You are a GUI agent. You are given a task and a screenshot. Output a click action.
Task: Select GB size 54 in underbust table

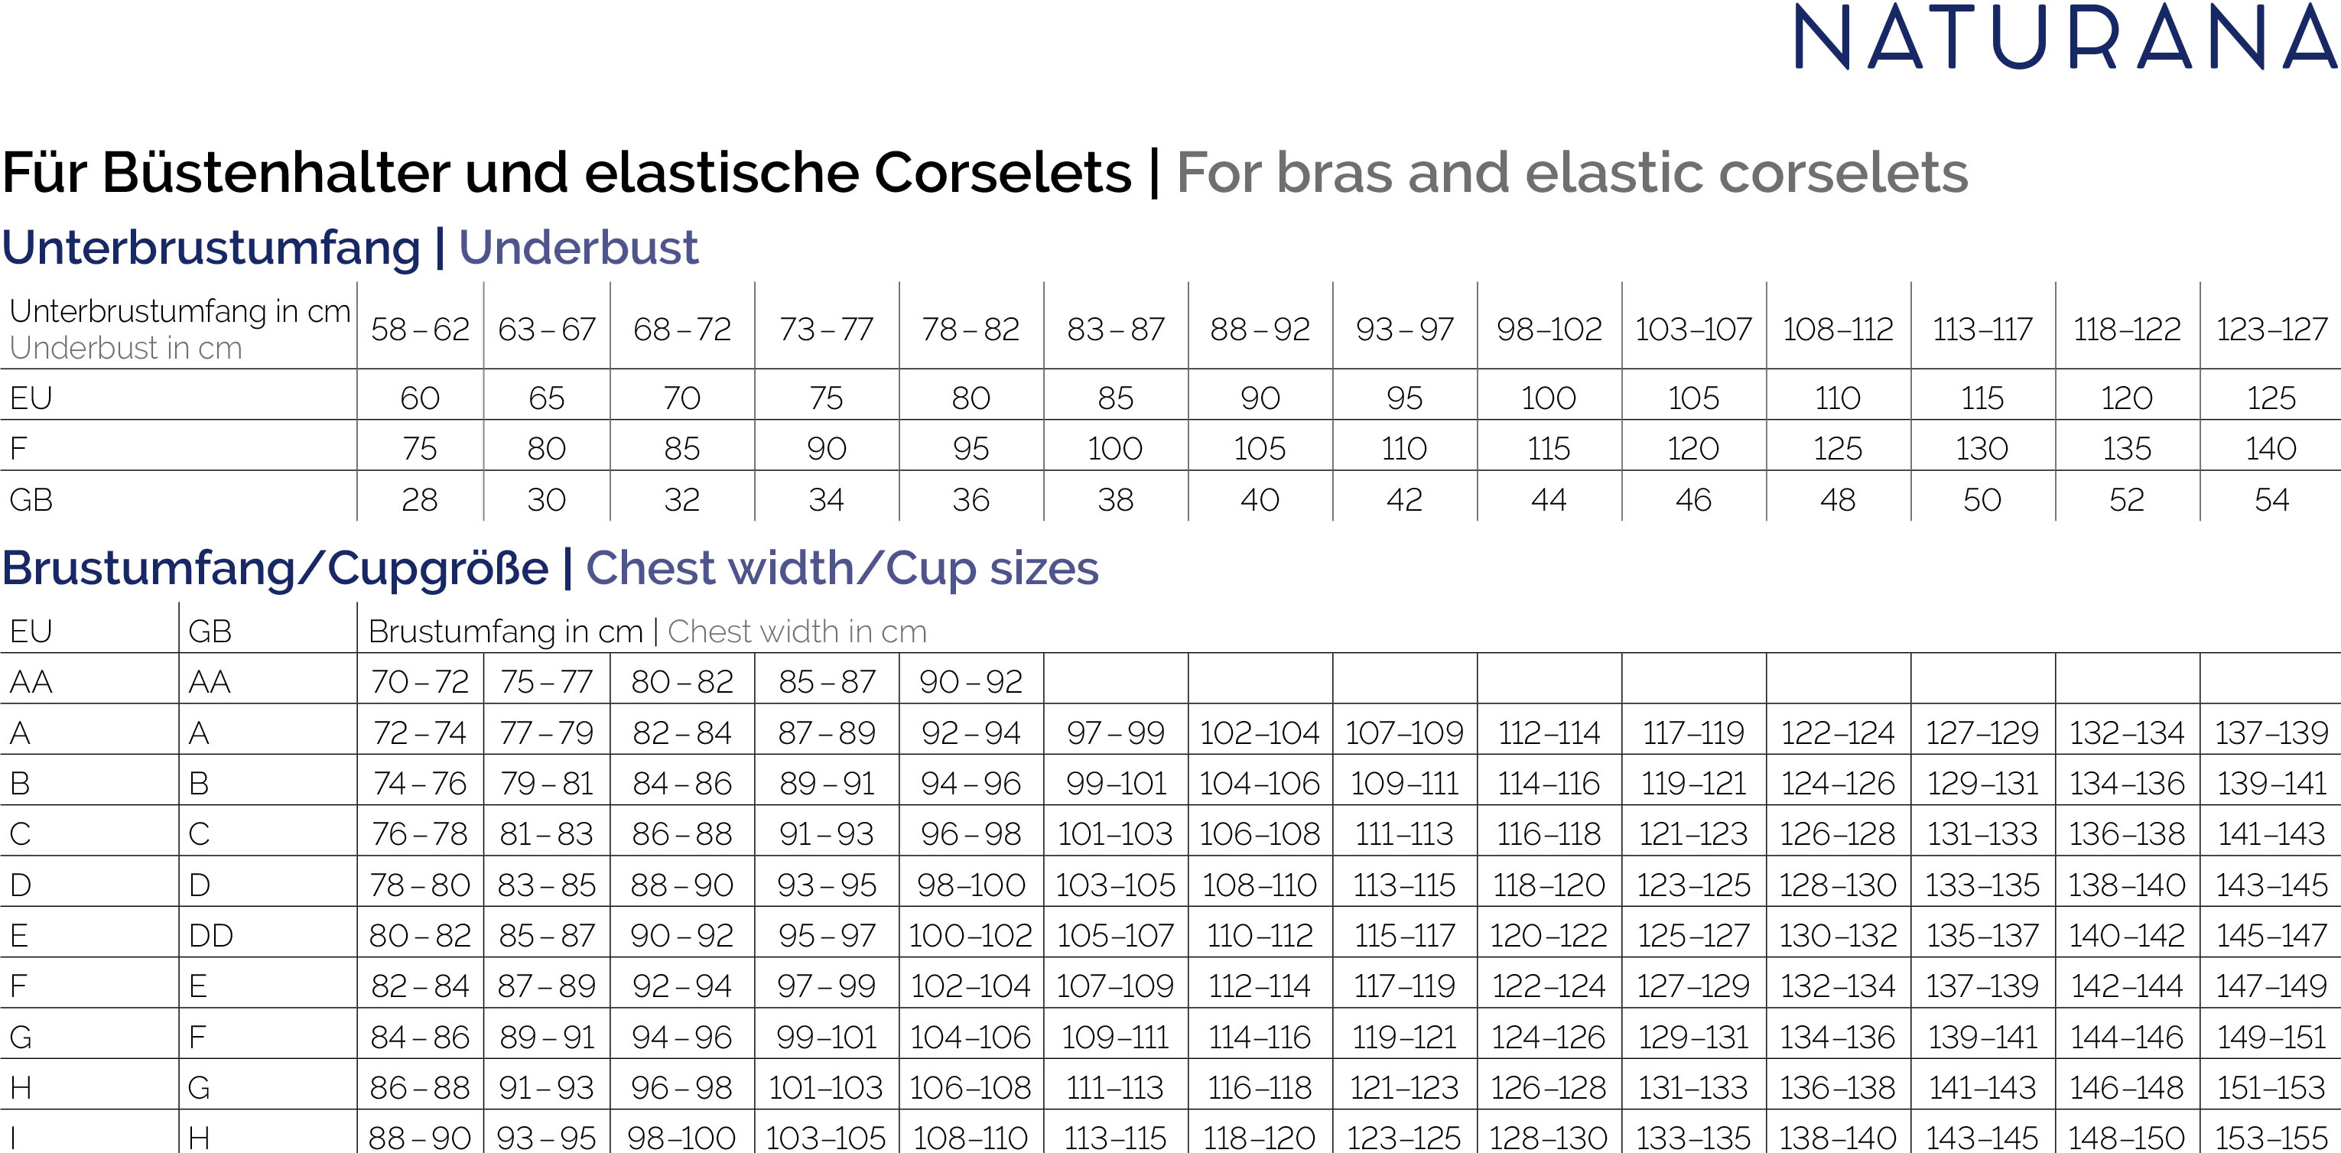point(2271,500)
